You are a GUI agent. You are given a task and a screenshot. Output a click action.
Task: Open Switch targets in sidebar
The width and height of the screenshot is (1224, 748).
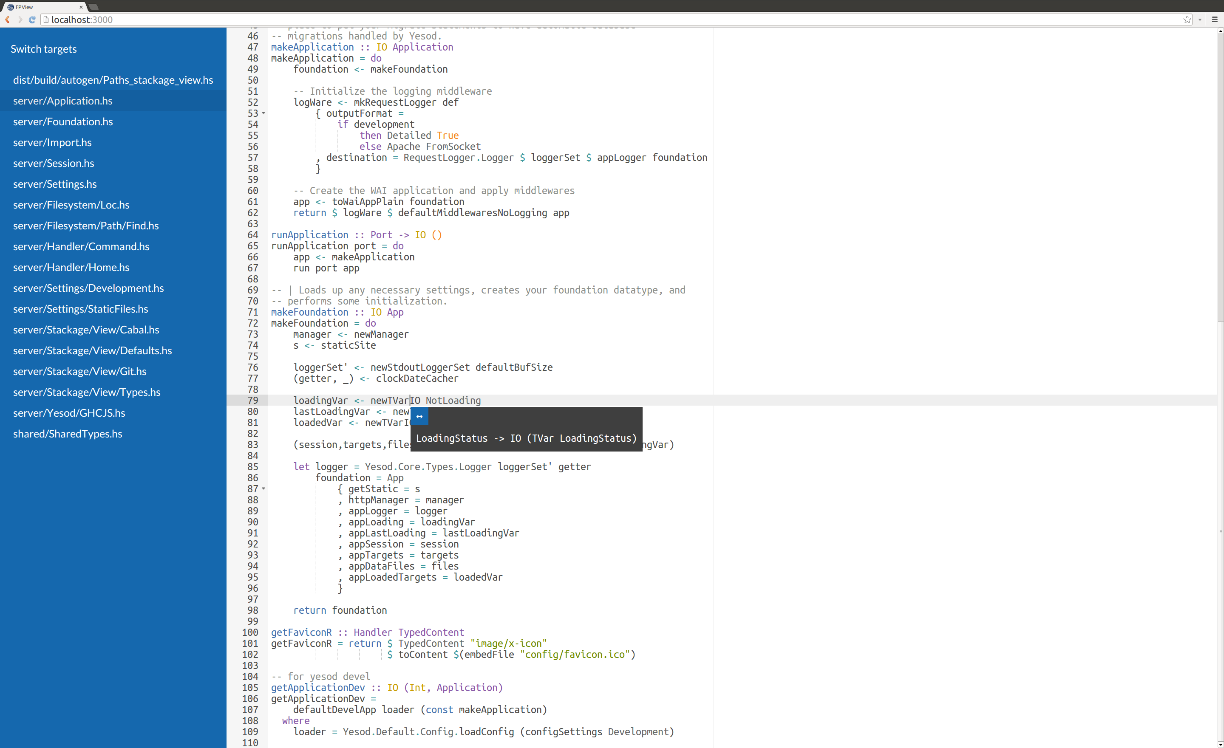44,49
